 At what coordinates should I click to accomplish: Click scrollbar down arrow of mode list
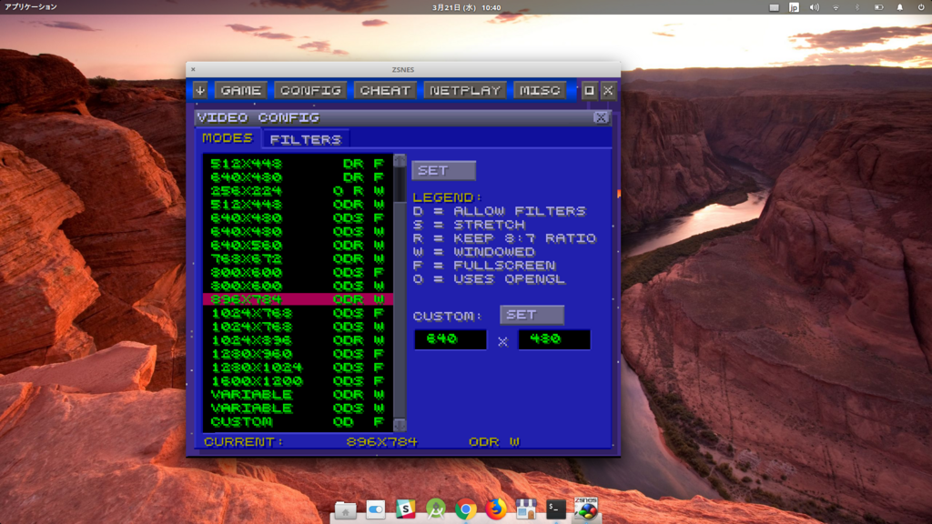point(400,425)
